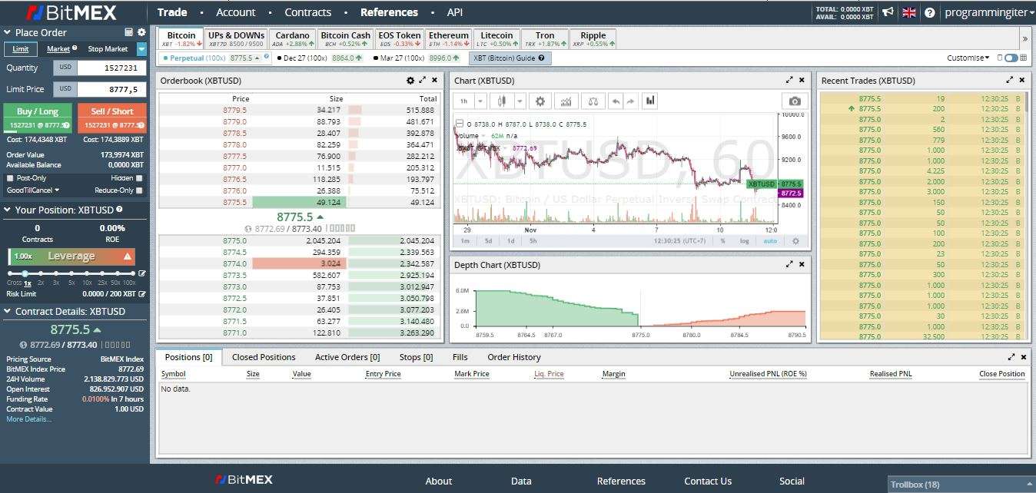Click the chart settings gear icon

540,101
